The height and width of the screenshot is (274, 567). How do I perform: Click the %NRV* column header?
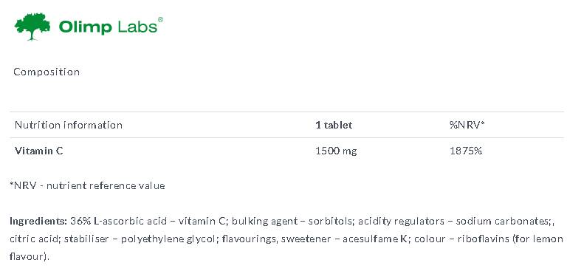coord(467,125)
